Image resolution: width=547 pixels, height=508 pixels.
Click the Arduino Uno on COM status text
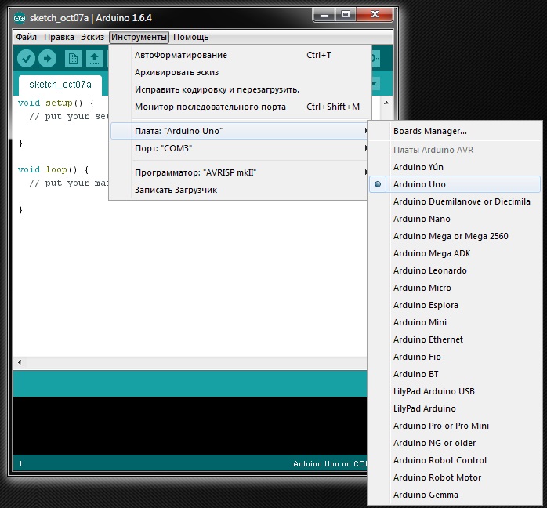click(330, 464)
